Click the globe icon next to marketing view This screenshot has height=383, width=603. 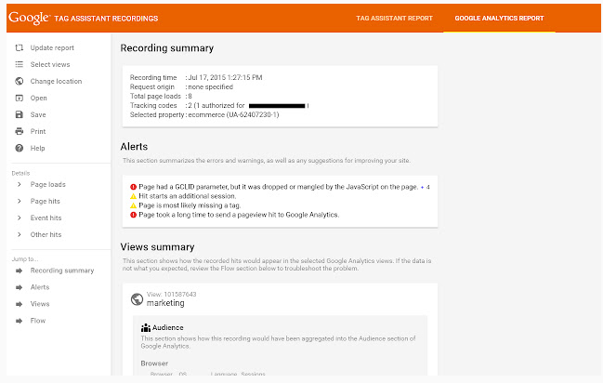137,299
